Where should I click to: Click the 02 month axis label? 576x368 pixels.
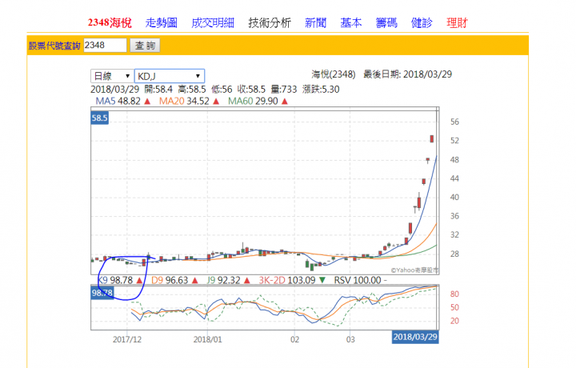coord(295,339)
